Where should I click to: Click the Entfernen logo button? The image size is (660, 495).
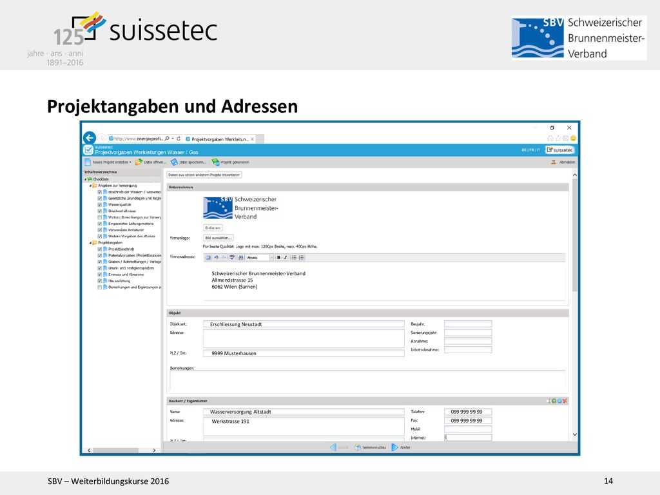213,228
